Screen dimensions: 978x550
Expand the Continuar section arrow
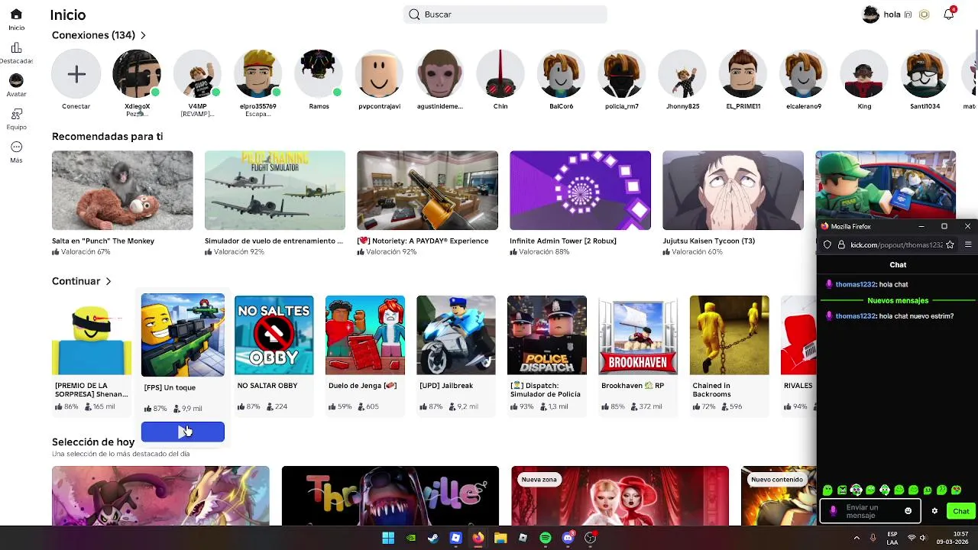coord(108,281)
